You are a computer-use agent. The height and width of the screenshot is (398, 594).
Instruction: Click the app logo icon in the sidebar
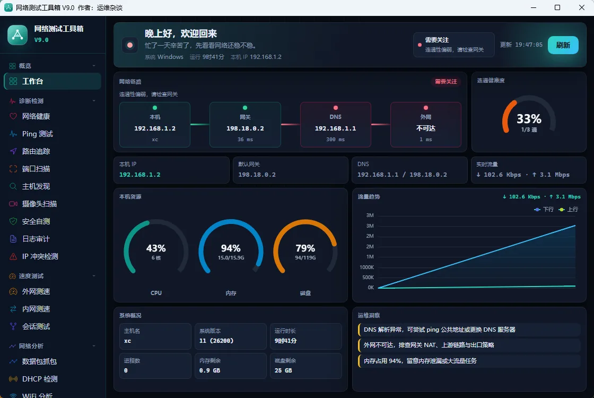[18, 35]
